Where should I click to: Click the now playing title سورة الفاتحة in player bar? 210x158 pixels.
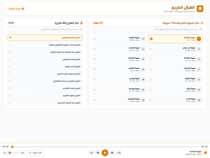(195, 151)
